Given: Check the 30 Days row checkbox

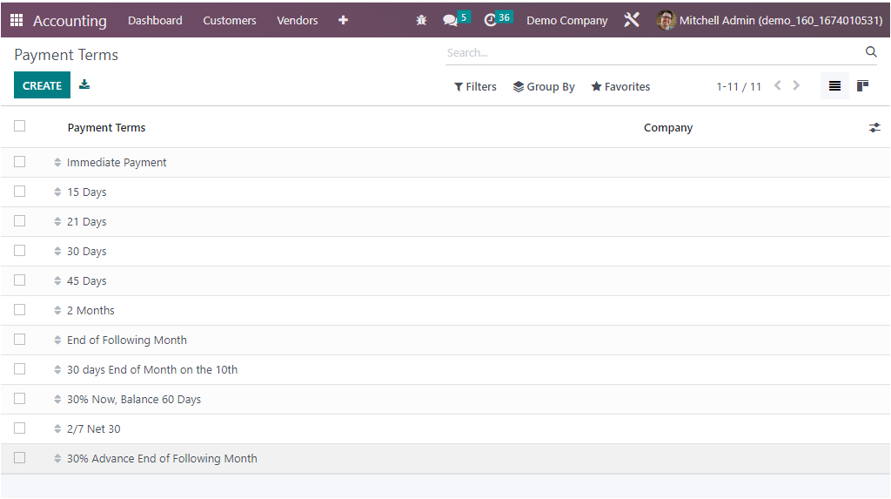Looking at the screenshot, I should [20, 251].
